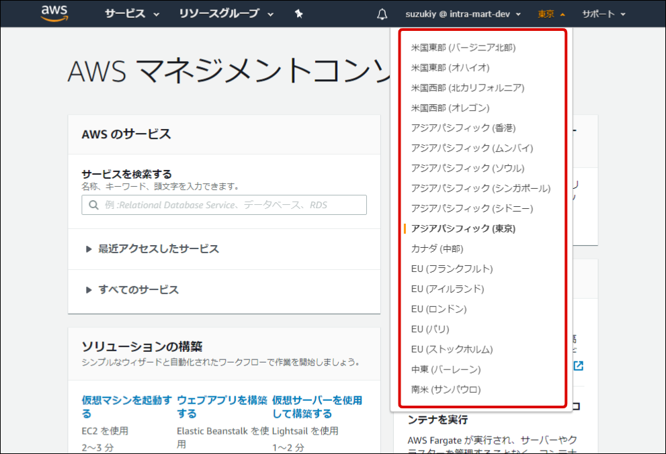
Task: Open the サポート menu
Action: click(603, 14)
